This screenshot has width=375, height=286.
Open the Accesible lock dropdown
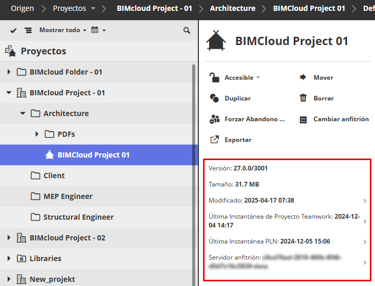(236, 78)
